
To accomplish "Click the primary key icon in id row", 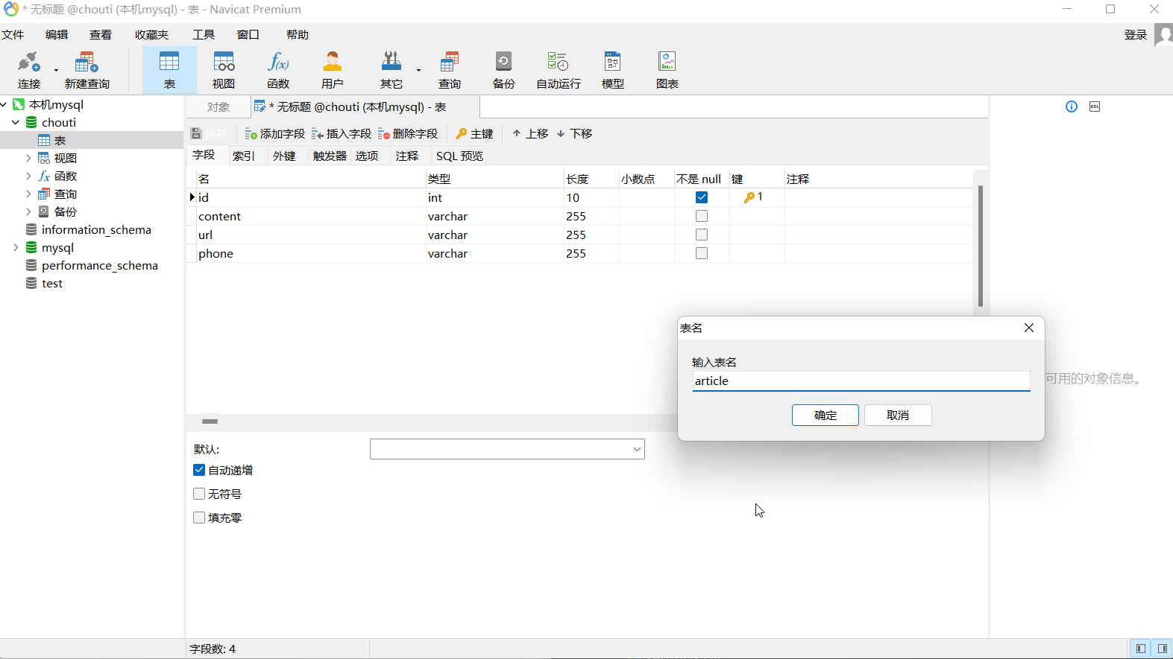I will [749, 197].
